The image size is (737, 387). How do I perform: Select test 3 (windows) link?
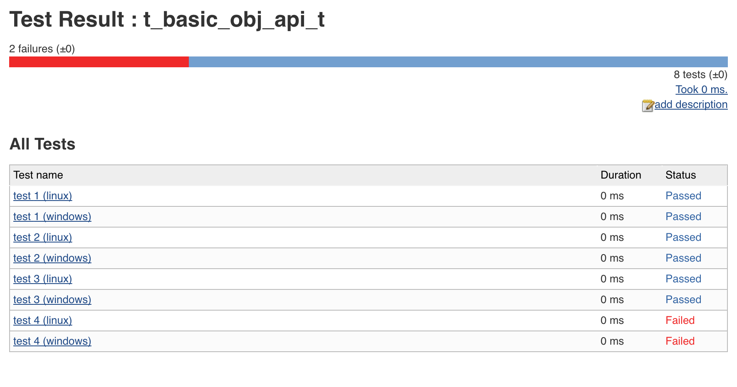pyautogui.click(x=52, y=300)
